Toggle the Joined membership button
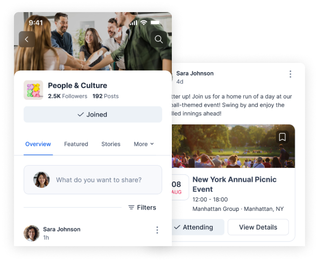Image resolution: width=319 pixels, height=262 pixels. [x=93, y=115]
